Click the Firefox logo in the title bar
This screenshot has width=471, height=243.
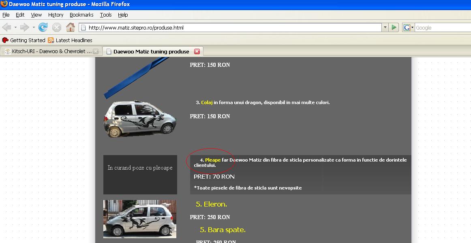tap(4, 4)
